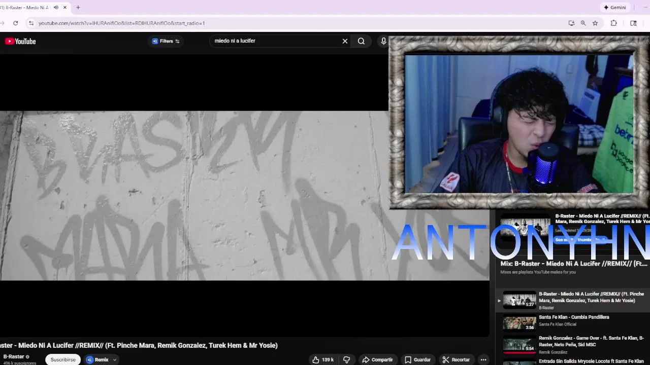
Task: Click 'Santa Fe Klan Official' channel name
Action: pos(558,324)
